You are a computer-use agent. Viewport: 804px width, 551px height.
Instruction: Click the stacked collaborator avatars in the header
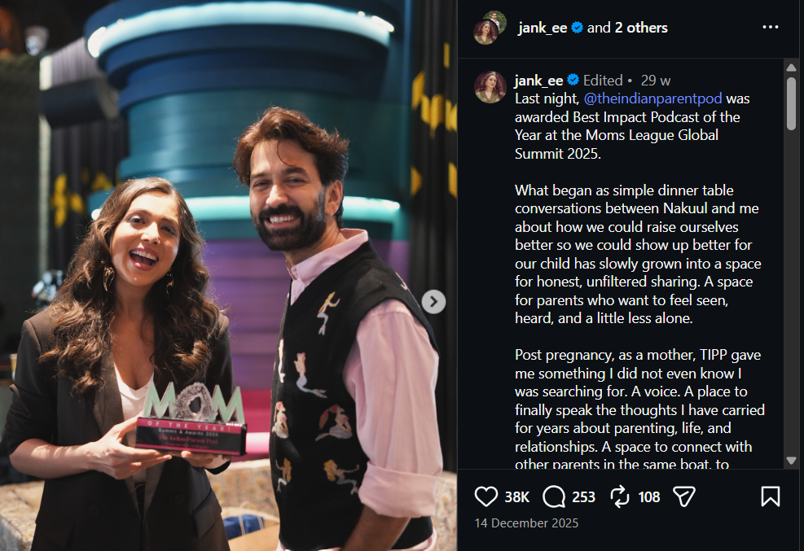tap(490, 28)
